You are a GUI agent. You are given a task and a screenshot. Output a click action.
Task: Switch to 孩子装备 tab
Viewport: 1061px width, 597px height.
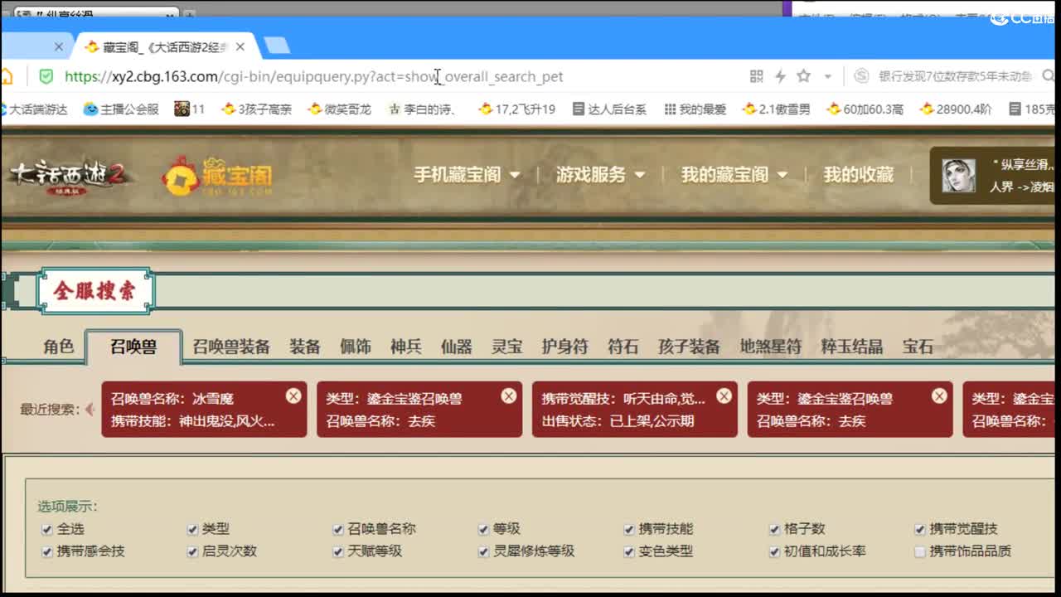(689, 347)
